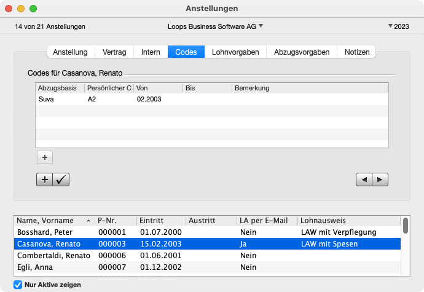Screen dimensions: 424x292
Task: Open the 2023 year dropdown
Action: 399,26
